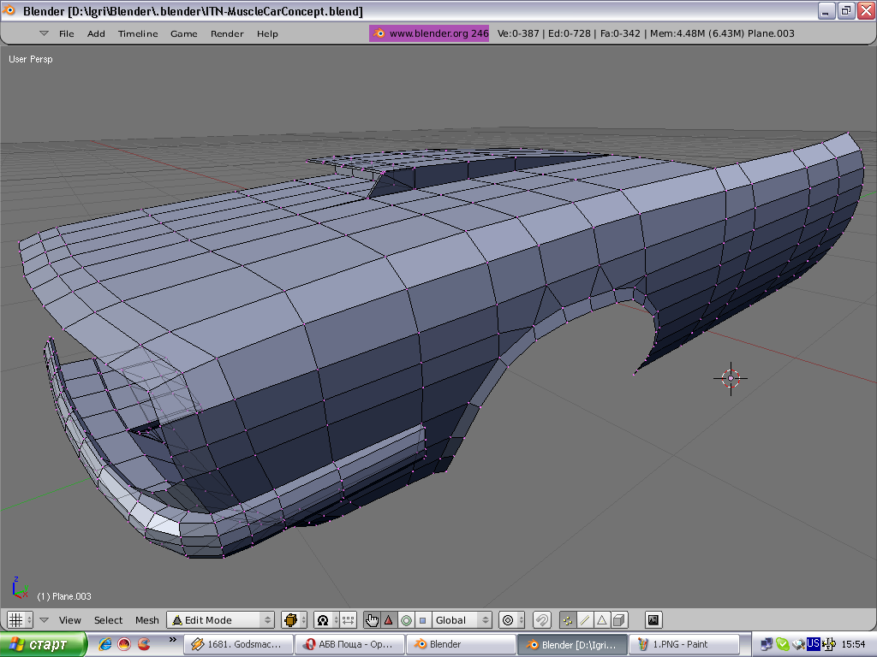
Task: Switch to edge select mode
Action: point(584,620)
